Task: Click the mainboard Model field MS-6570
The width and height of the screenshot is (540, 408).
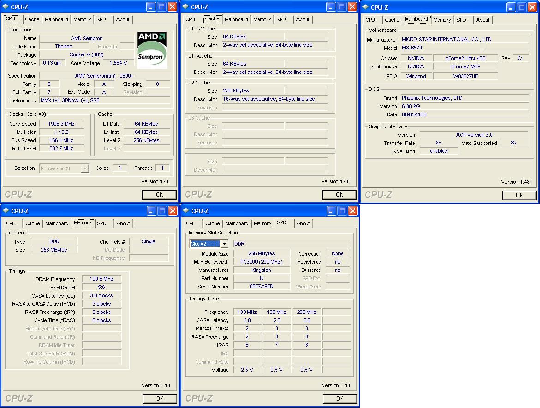Action: point(442,48)
